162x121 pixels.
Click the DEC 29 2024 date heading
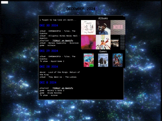[49, 51]
